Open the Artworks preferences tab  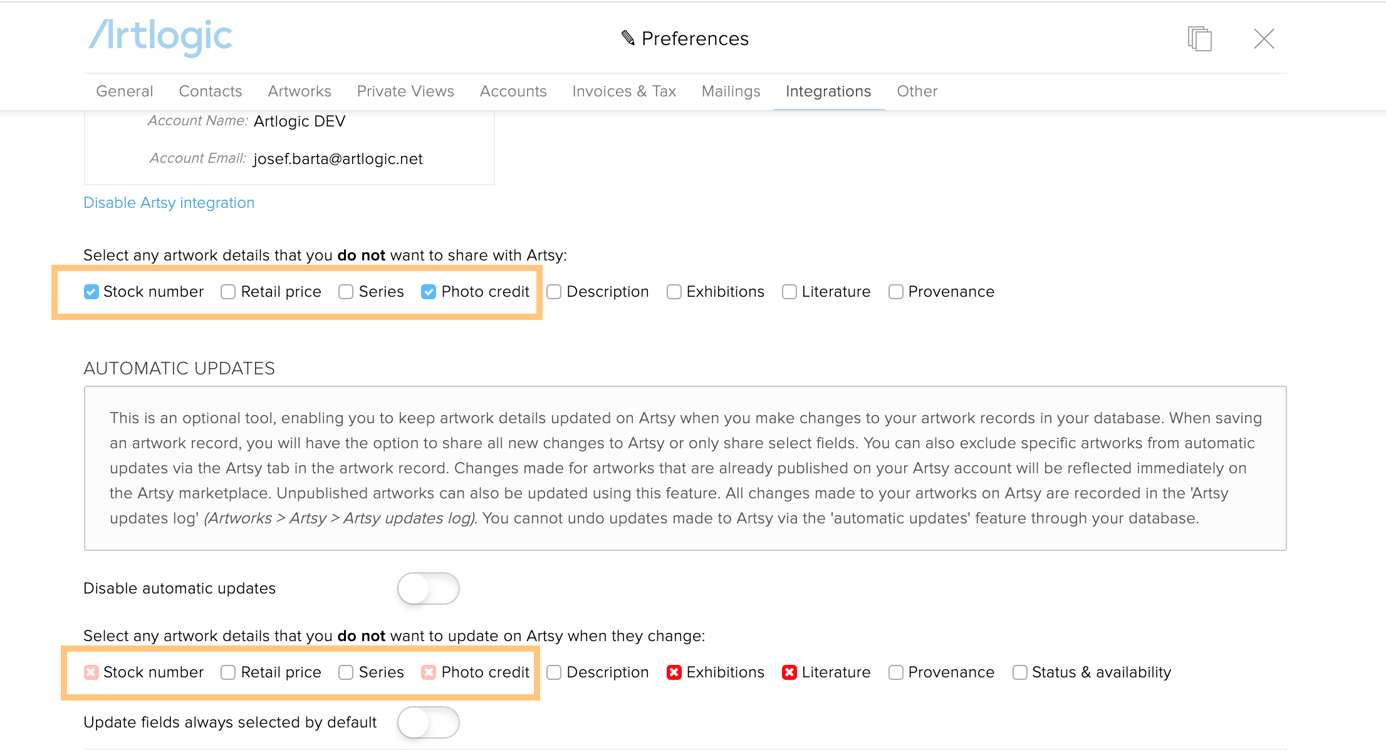coord(300,91)
